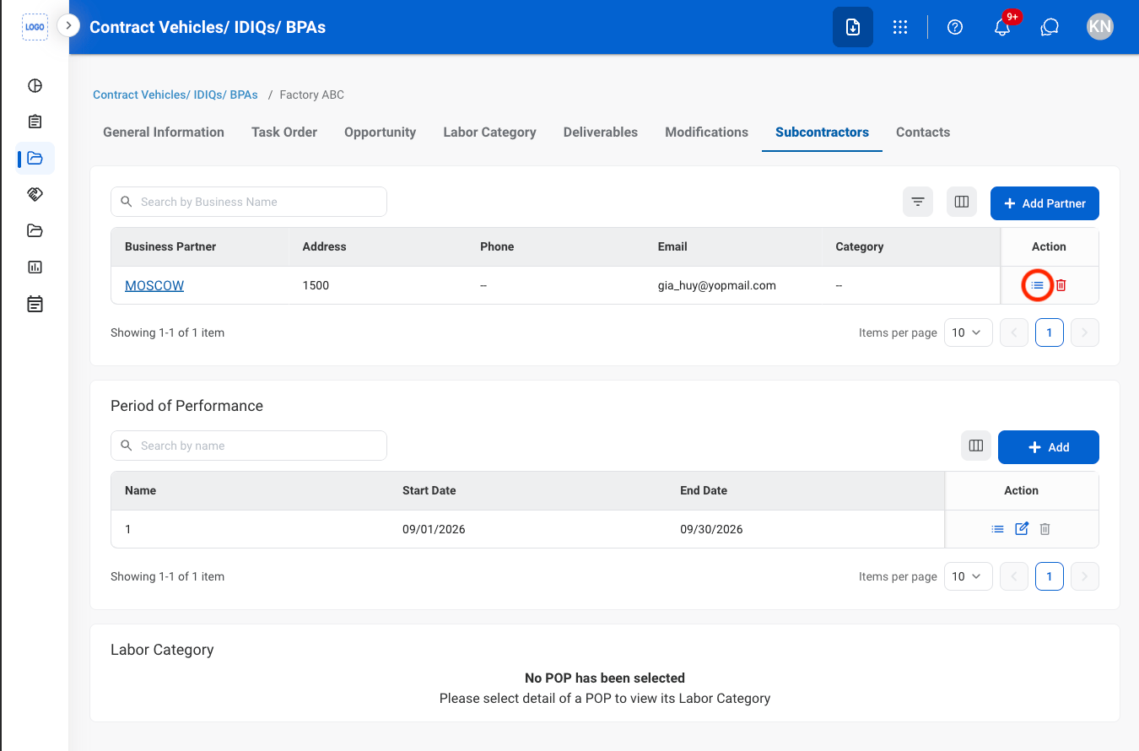This screenshot has width=1139, height=751.
Task: Open Period of Performance items per page dropdown
Action: click(x=968, y=576)
